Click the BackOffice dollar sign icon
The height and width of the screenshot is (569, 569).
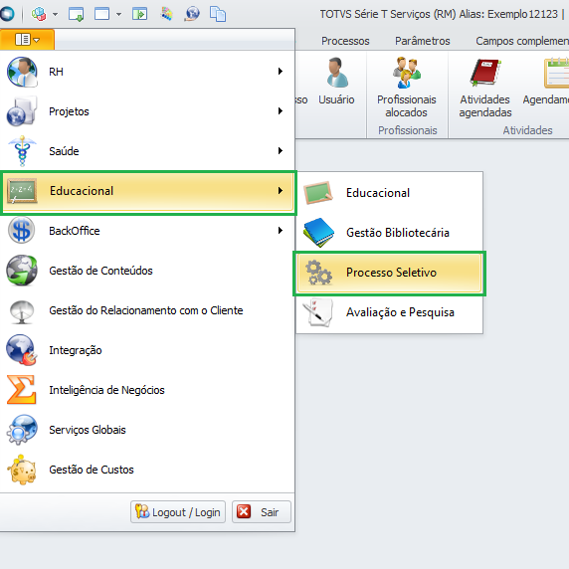tap(22, 231)
